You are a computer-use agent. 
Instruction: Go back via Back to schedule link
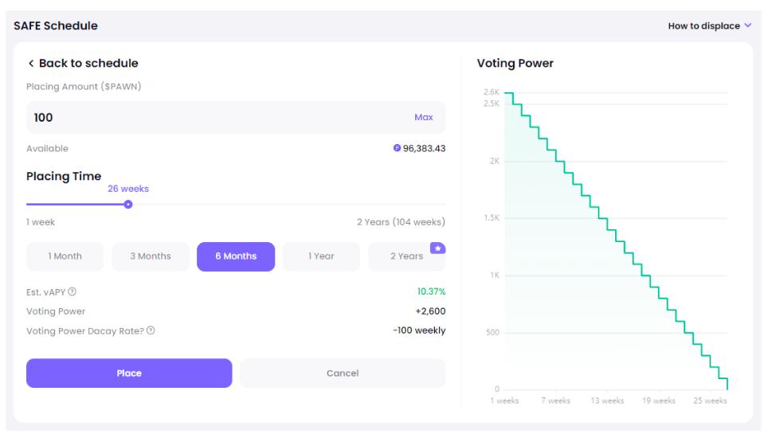(x=88, y=64)
